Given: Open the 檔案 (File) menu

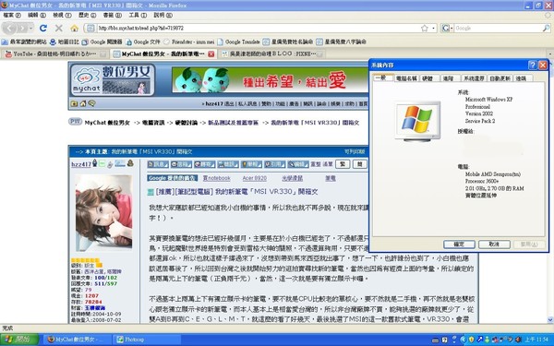Looking at the screenshot, I should pyautogui.click(x=12, y=15).
